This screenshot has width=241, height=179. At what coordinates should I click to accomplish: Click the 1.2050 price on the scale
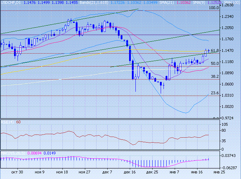[x=229, y=28]
